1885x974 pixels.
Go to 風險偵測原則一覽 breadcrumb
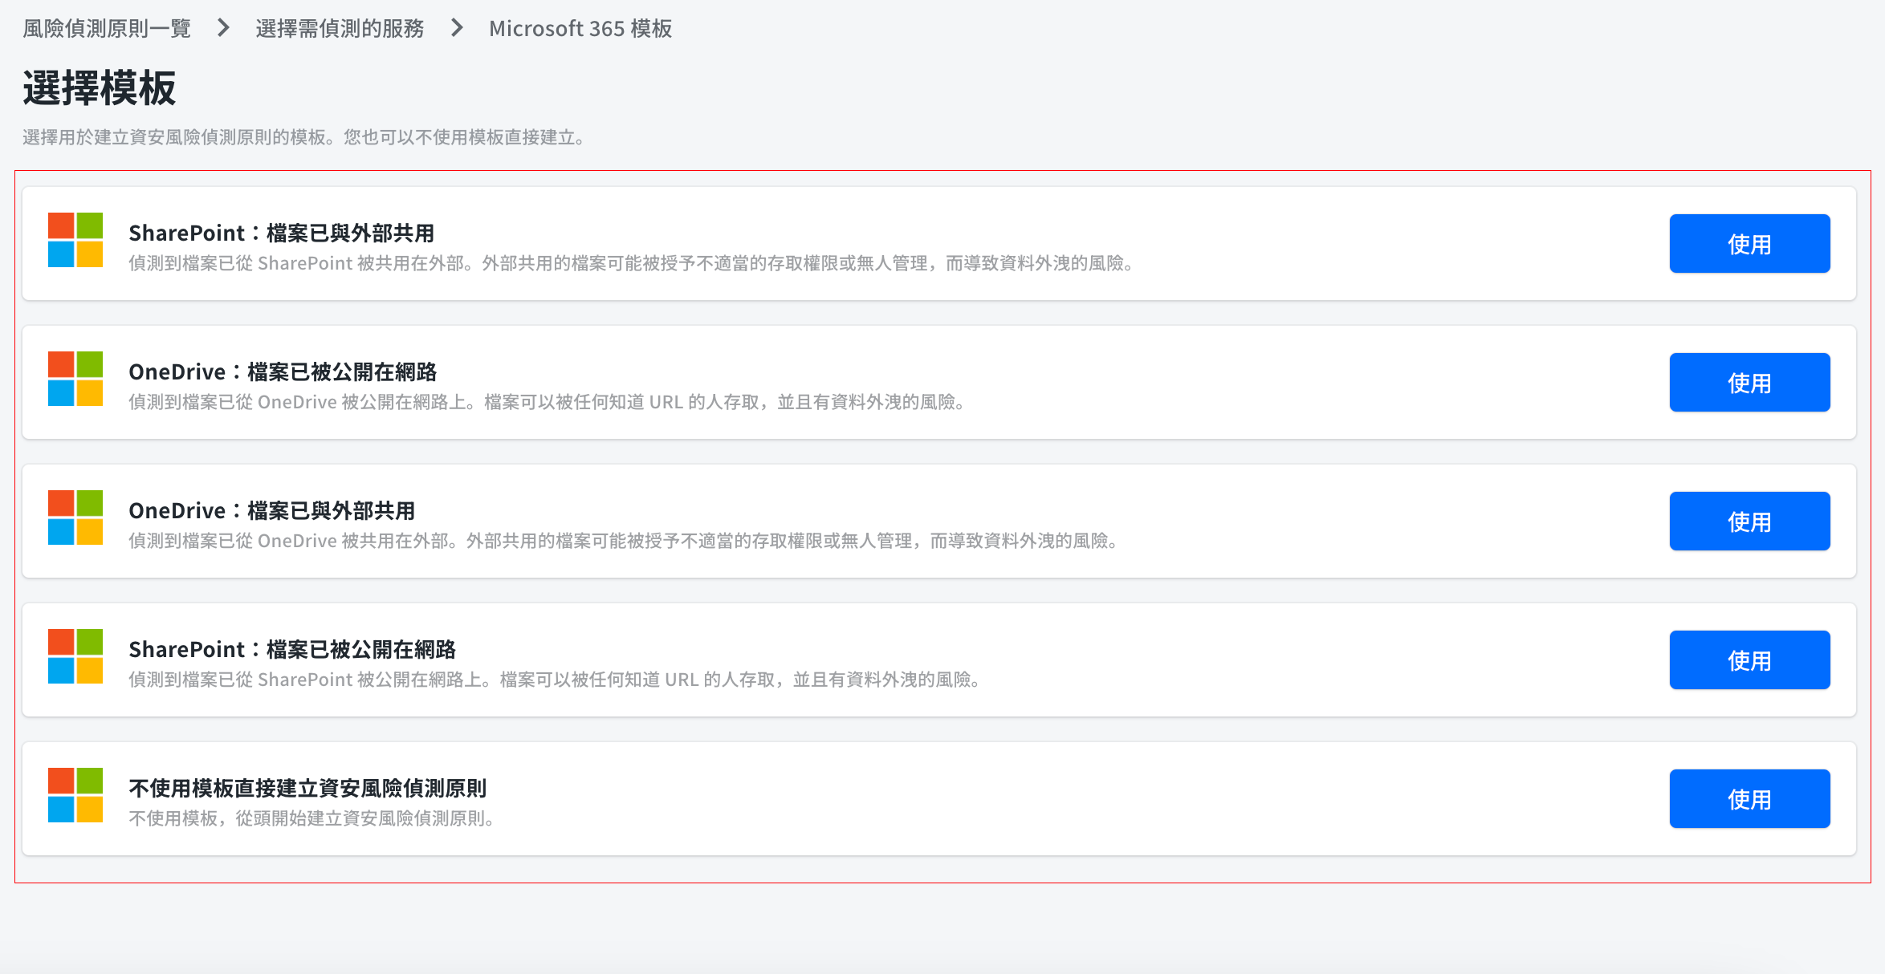pos(107,29)
